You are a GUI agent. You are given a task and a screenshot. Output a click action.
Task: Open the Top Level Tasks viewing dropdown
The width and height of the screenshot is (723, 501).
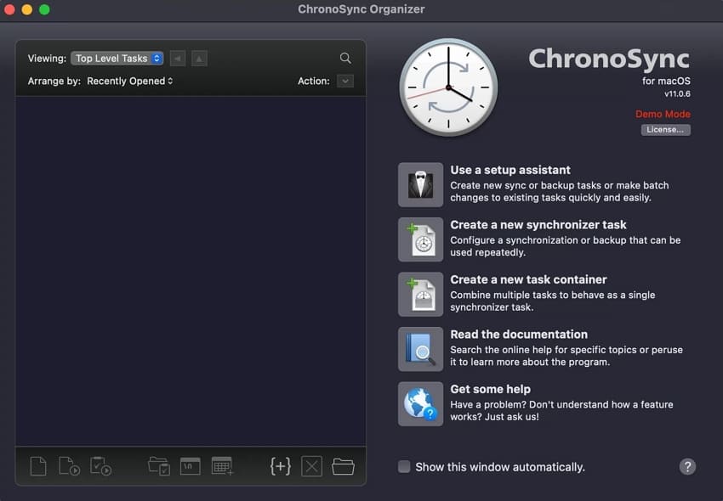117,59
